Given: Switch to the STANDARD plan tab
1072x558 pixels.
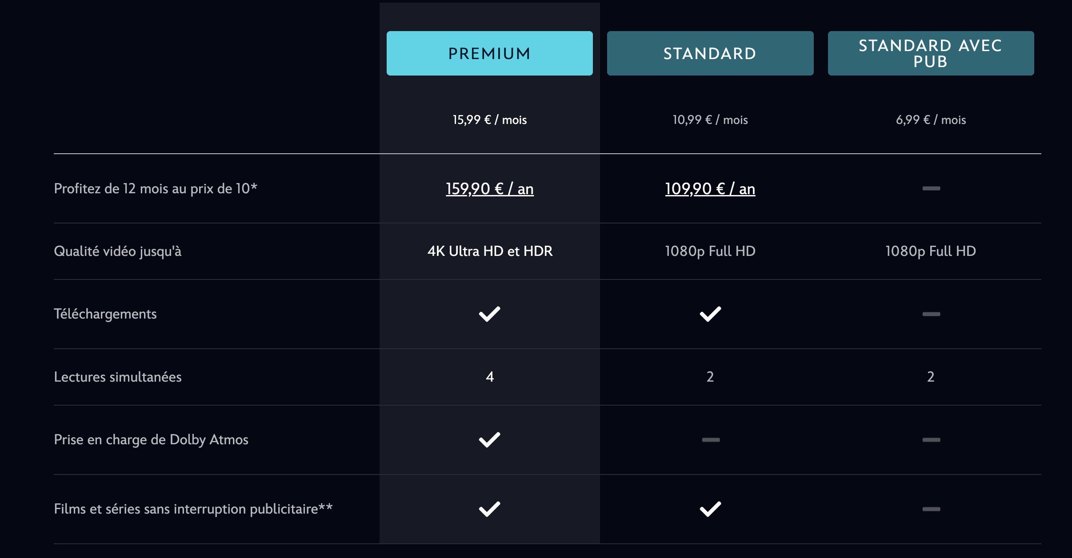Looking at the screenshot, I should [710, 53].
